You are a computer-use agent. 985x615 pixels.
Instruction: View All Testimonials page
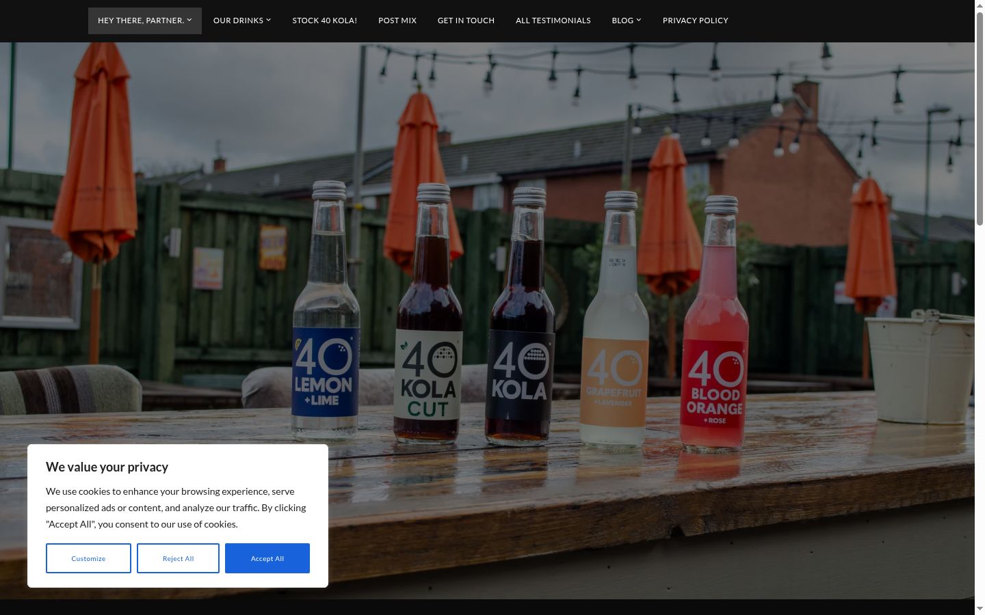click(x=553, y=20)
